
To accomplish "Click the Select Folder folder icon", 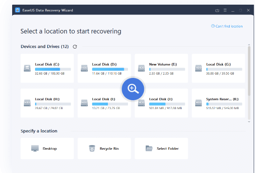I will pos(149,148).
